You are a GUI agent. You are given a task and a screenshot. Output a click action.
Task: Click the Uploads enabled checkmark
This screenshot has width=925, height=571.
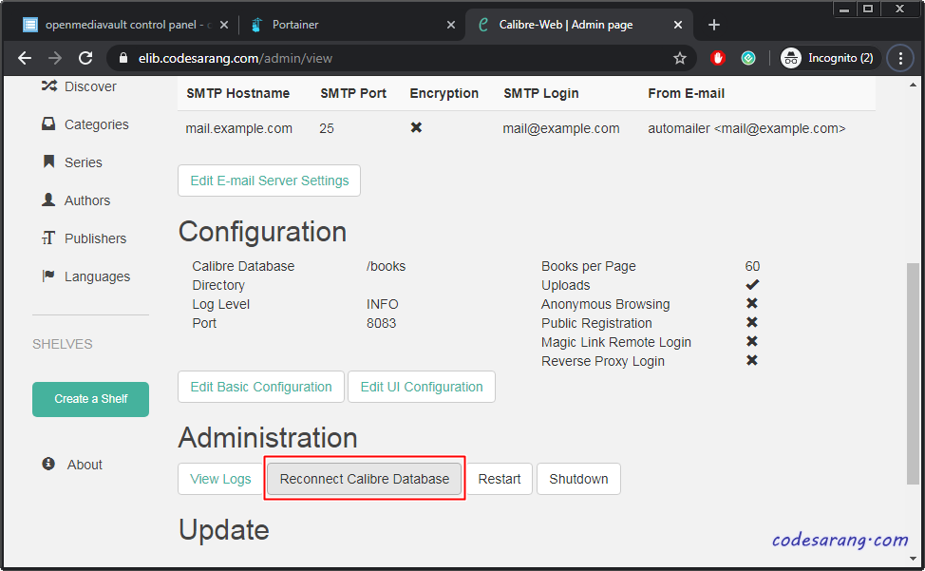click(752, 284)
